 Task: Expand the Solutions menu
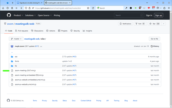click(30, 15)
